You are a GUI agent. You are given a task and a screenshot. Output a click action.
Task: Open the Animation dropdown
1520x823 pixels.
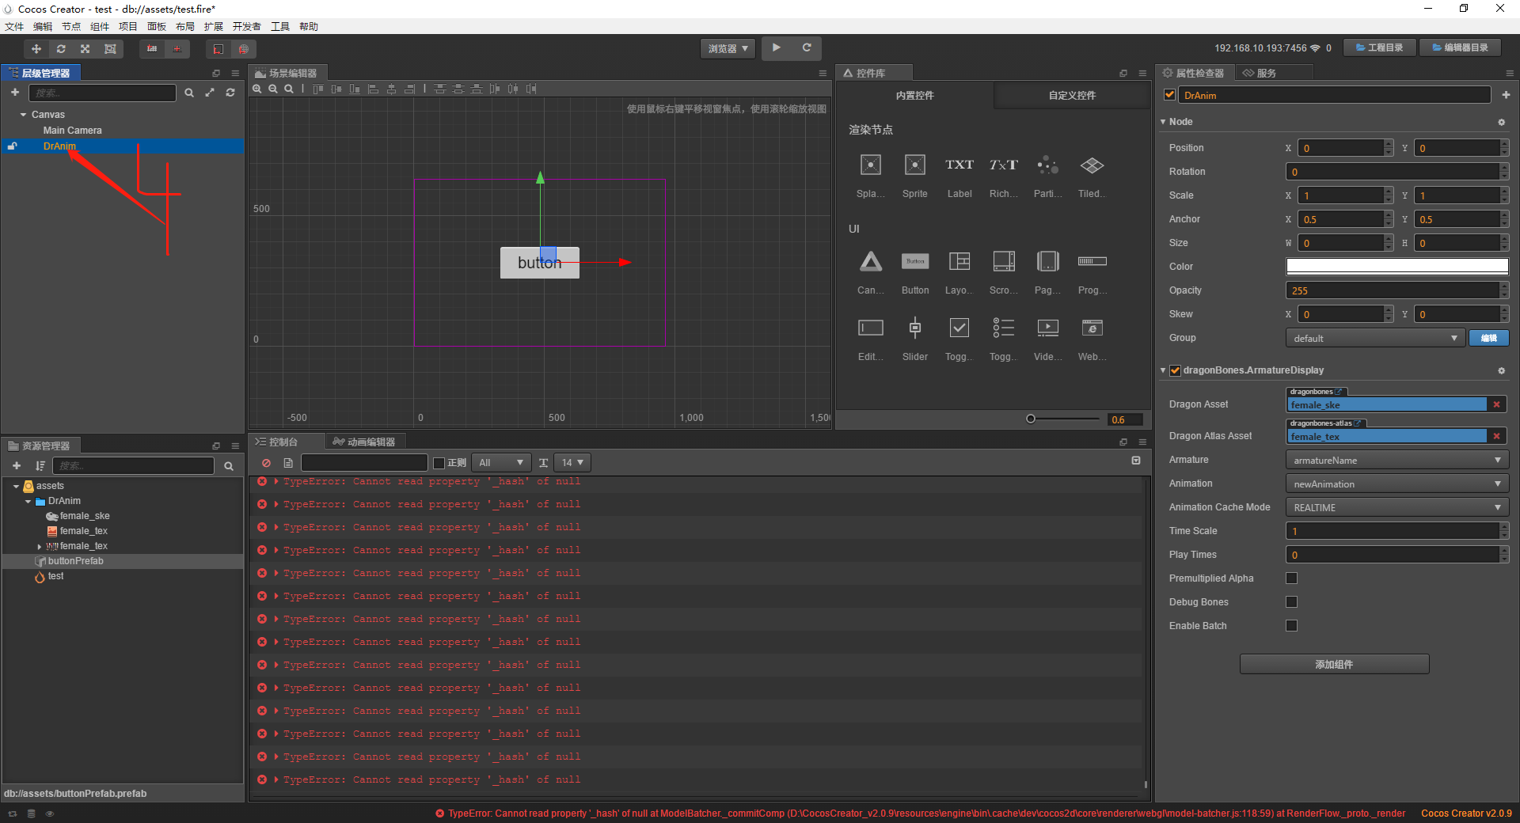point(1397,484)
